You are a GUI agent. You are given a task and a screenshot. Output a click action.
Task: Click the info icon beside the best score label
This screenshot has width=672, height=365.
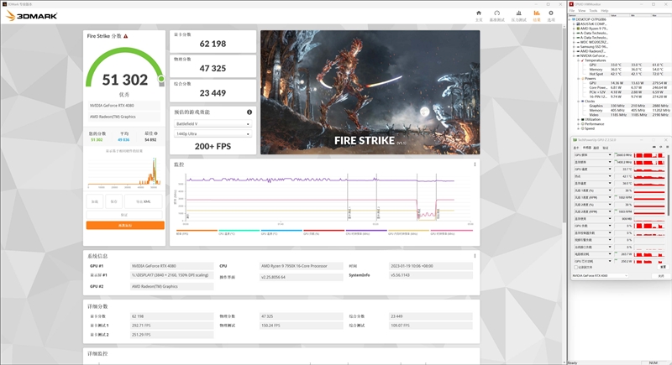[x=157, y=133]
